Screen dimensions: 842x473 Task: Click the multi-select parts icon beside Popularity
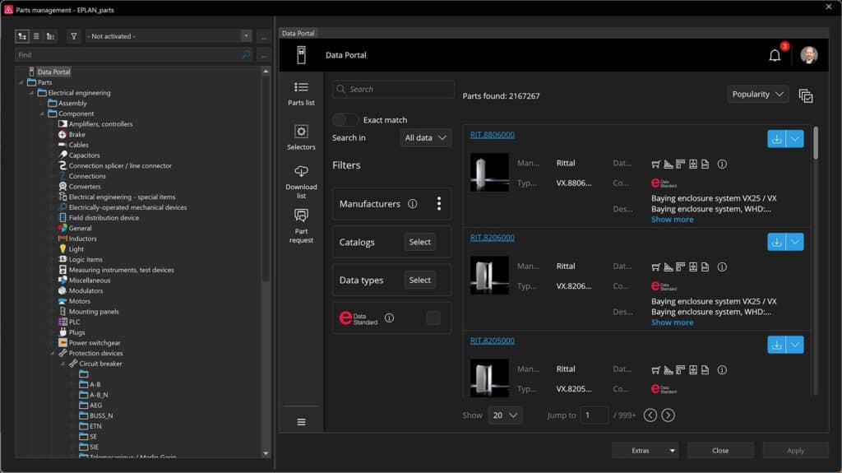tap(806, 95)
